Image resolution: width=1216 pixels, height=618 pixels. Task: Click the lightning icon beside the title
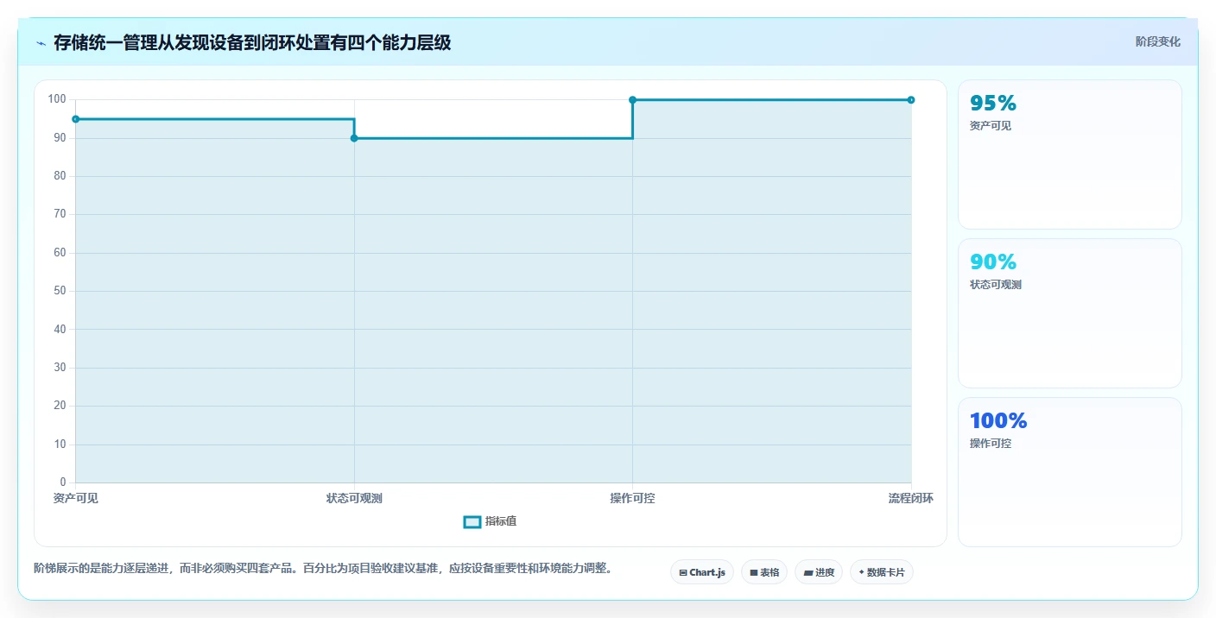pos(41,42)
